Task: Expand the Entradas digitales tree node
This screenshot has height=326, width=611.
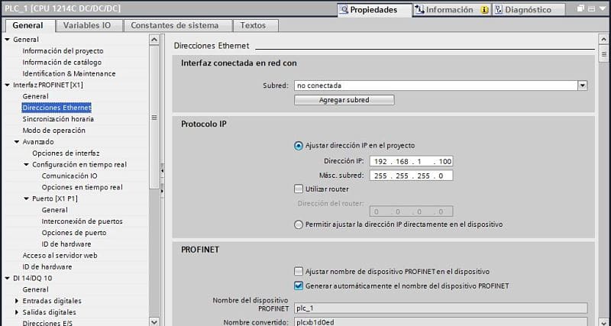Action: [x=17, y=302]
